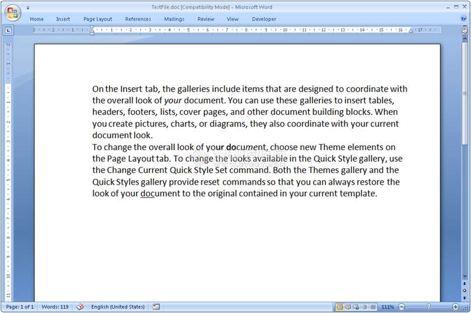Click the macro recording icon in status bar
Viewport: 471px width, 313px height.
(x=156, y=307)
